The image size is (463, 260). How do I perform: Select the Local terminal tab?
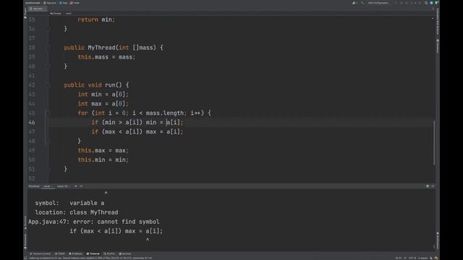click(x=48, y=186)
